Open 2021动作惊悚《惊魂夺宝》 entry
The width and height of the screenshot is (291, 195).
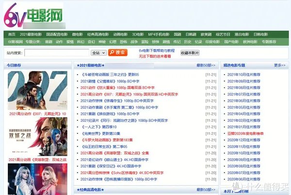tap(117, 101)
